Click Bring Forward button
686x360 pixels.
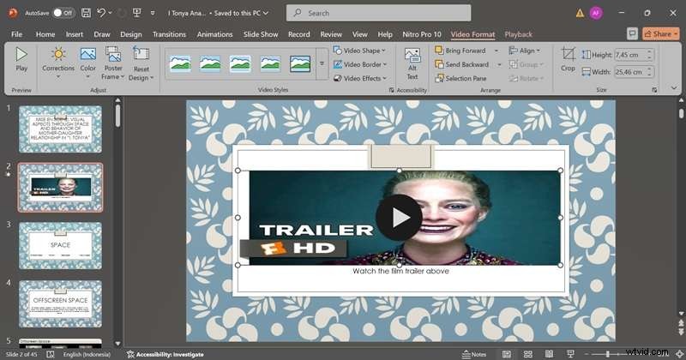click(x=460, y=51)
